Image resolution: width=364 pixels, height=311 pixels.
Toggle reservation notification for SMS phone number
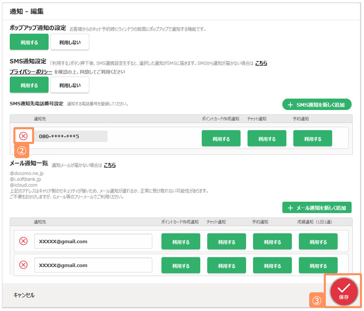(x=312, y=138)
